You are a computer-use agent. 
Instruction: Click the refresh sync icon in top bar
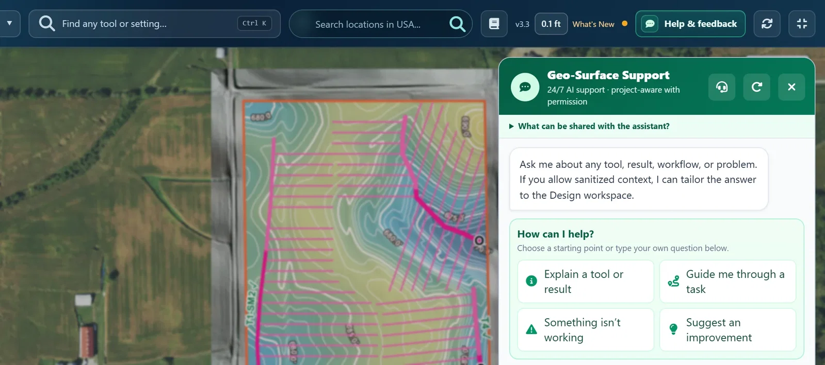pos(767,24)
